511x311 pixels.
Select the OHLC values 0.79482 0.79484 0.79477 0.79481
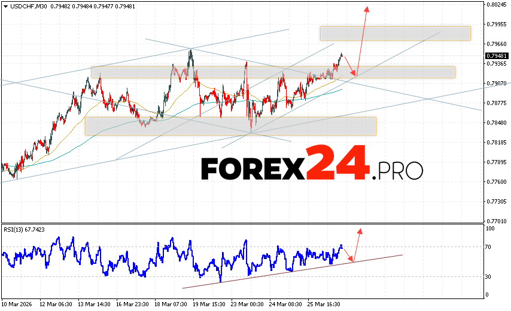tap(93, 7)
